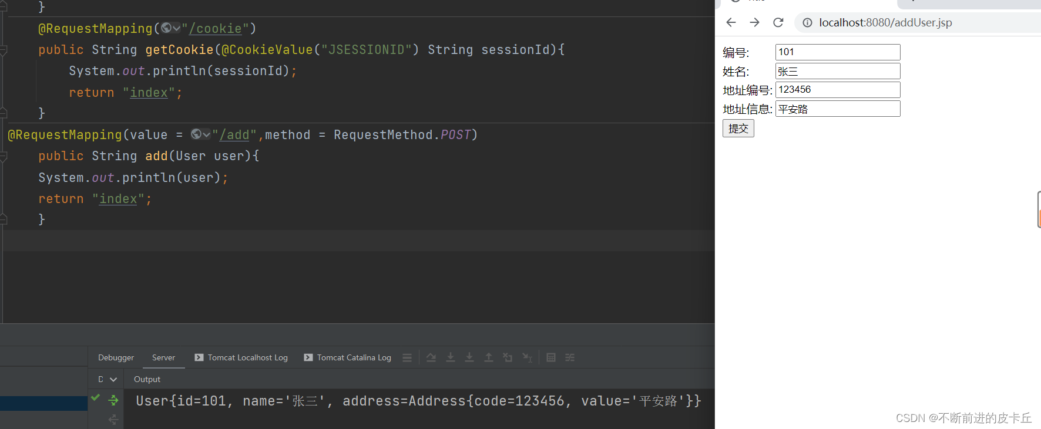
Task: Click the green deploy-all arrow icon
Action: (113, 400)
